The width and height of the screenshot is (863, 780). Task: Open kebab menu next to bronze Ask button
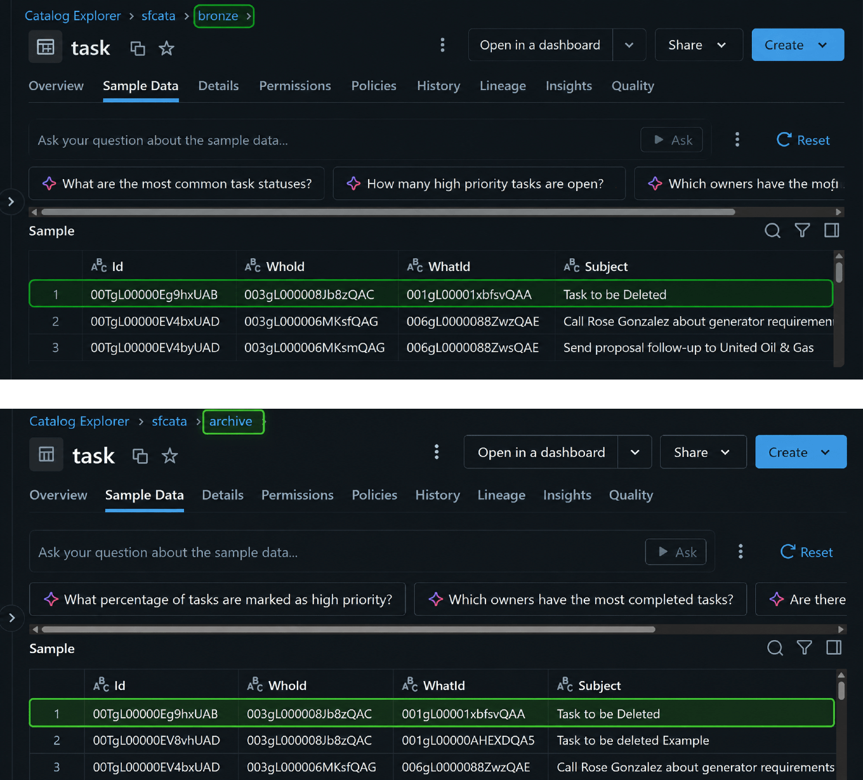[x=737, y=140]
